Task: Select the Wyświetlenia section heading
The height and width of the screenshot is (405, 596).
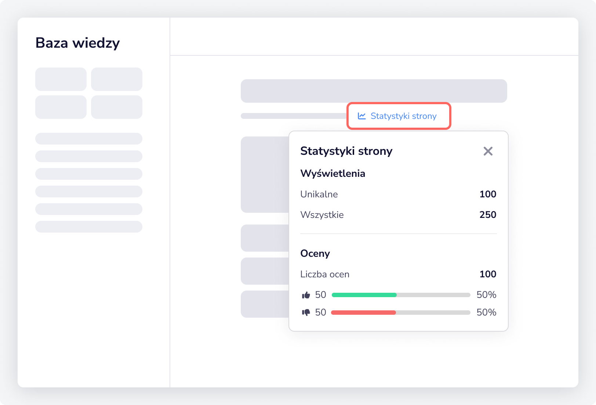Action: click(x=332, y=174)
